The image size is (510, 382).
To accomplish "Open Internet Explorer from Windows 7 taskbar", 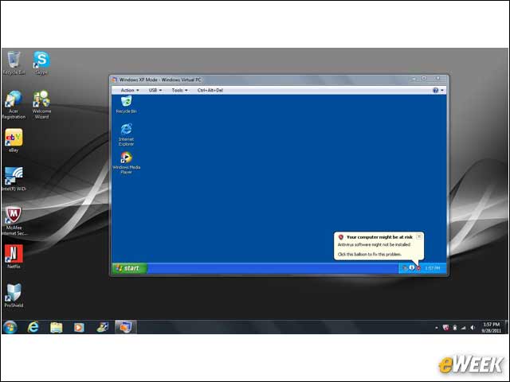I will point(33,327).
